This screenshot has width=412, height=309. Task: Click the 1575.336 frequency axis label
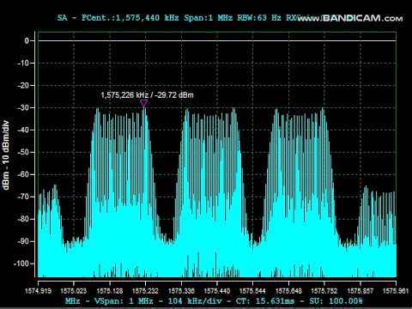click(181, 291)
